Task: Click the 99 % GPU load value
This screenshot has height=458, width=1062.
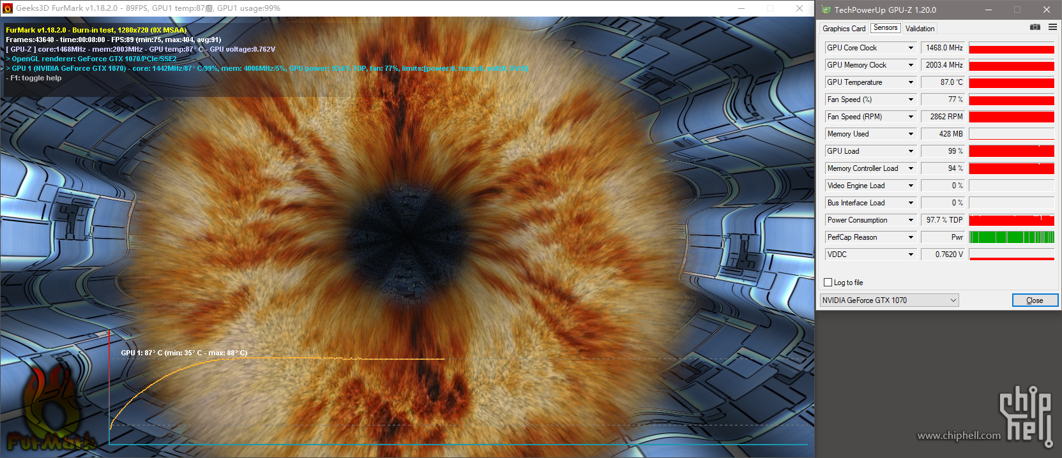Action: click(943, 151)
